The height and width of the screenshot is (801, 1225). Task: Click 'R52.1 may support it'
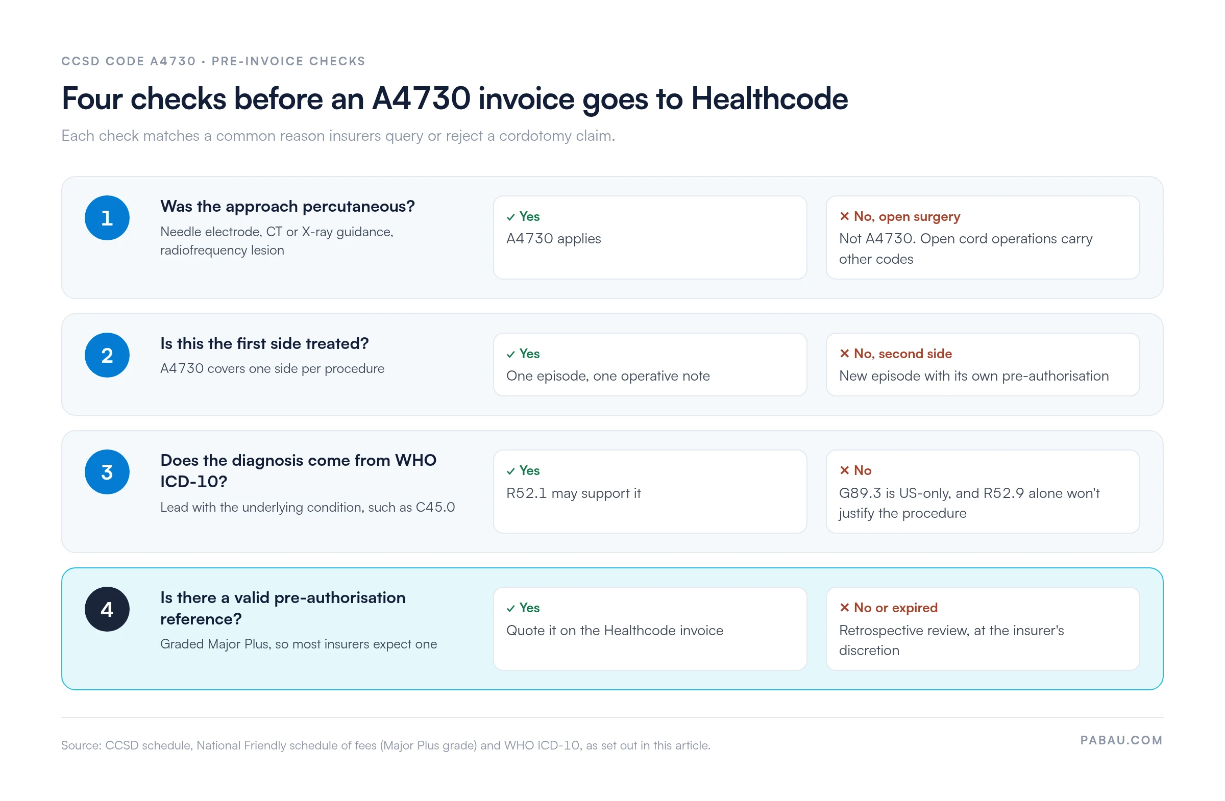click(x=573, y=493)
